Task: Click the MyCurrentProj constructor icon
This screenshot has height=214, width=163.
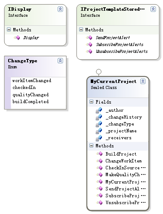Action: 99,182
